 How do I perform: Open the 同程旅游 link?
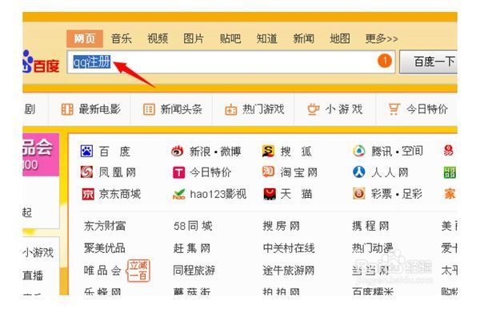coord(194,271)
